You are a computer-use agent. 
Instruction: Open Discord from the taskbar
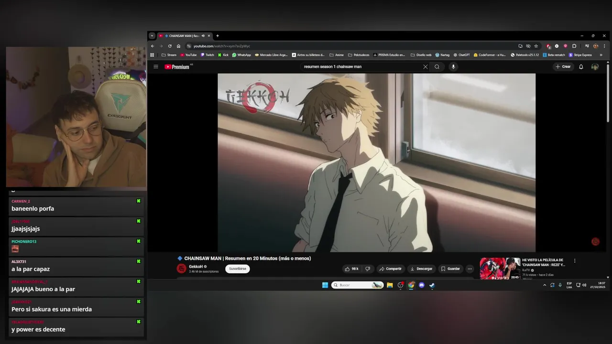[421, 285]
